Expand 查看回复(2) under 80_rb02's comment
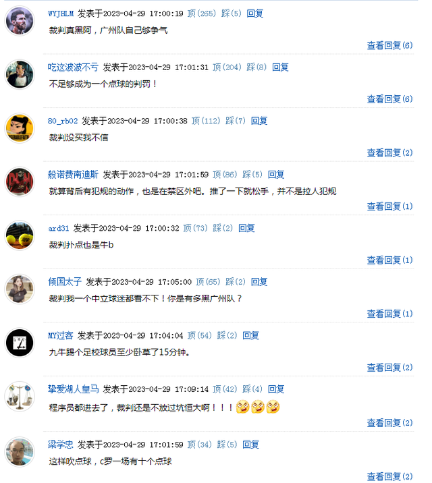The image size is (432, 483). pos(389,152)
